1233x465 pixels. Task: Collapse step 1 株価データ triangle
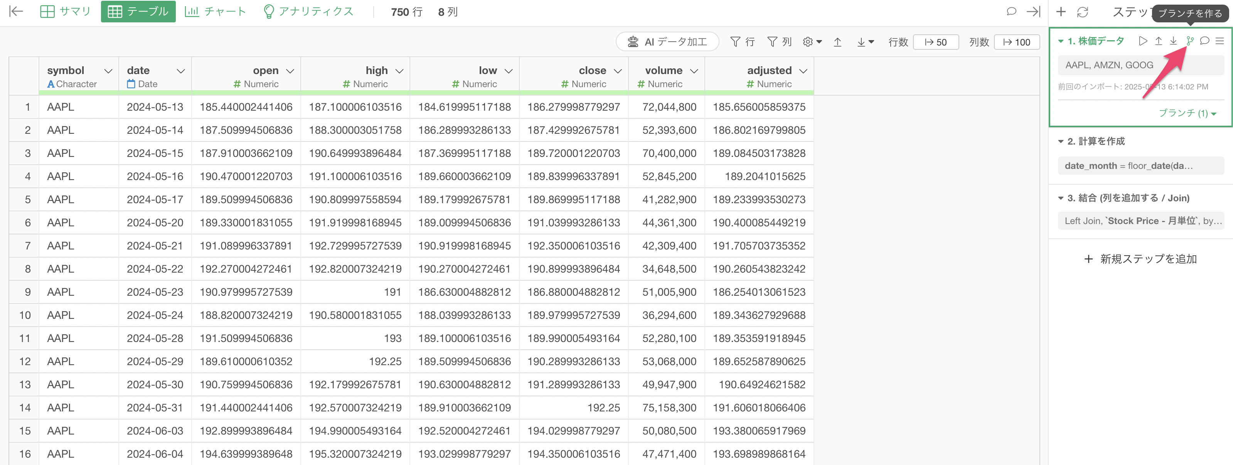[x=1061, y=41]
